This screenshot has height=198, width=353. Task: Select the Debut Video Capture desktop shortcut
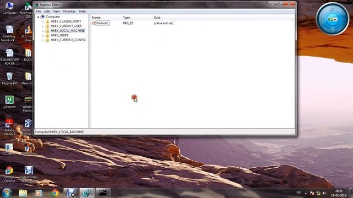[29, 175]
